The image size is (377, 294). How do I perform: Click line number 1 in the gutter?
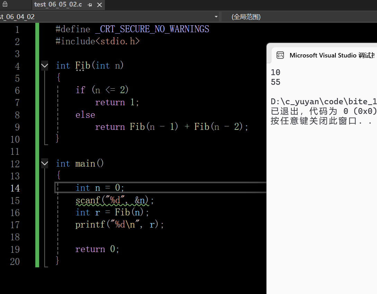click(17, 29)
